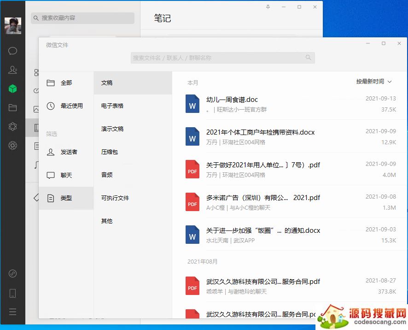Click the 笔记 heading in main window

click(x=163, y=18)
